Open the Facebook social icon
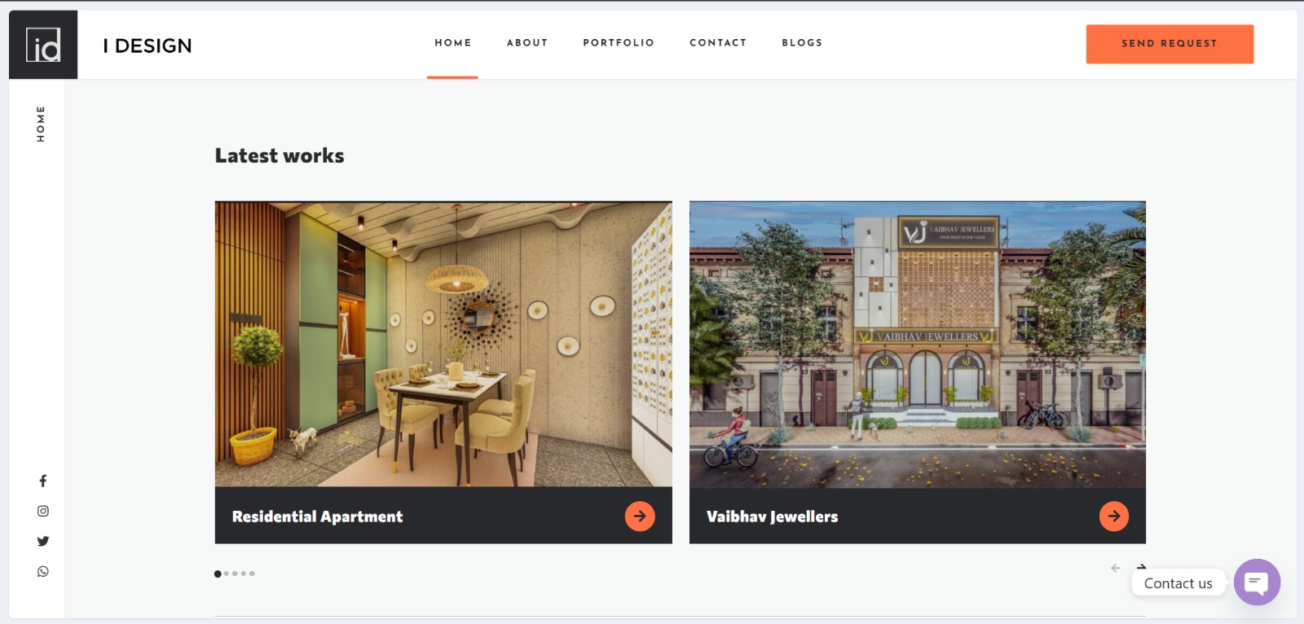 (x=42, y=481)
